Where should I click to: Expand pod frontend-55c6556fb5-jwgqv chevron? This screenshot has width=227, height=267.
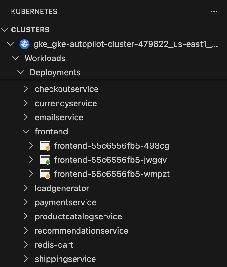31,160
